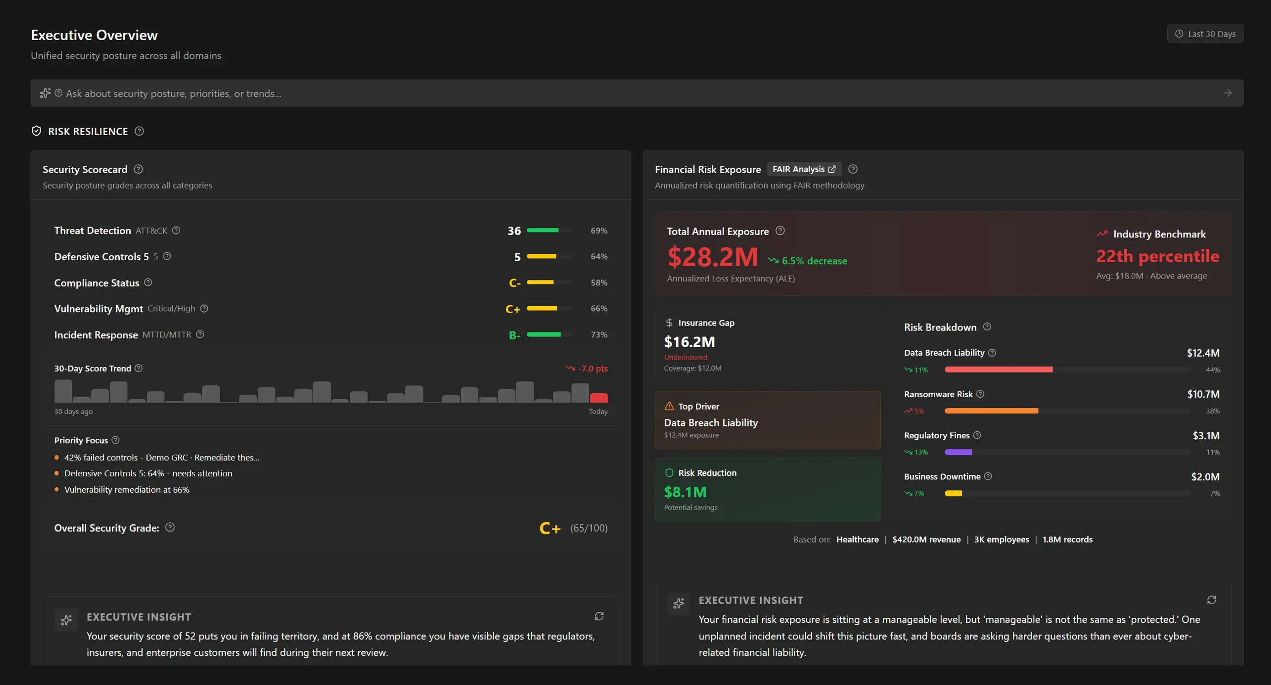Click the 30-Day Score Trend info icon
This screenshot has height=685, width=1271.
pos(138,369)
